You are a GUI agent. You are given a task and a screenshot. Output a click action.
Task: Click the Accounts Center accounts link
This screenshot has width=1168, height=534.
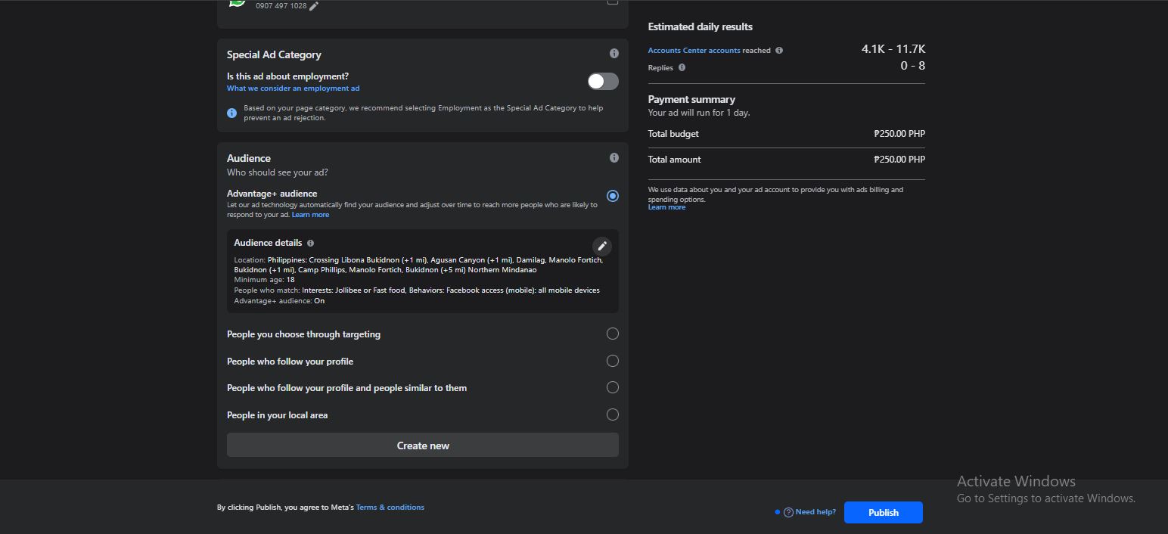pos(694,51)
